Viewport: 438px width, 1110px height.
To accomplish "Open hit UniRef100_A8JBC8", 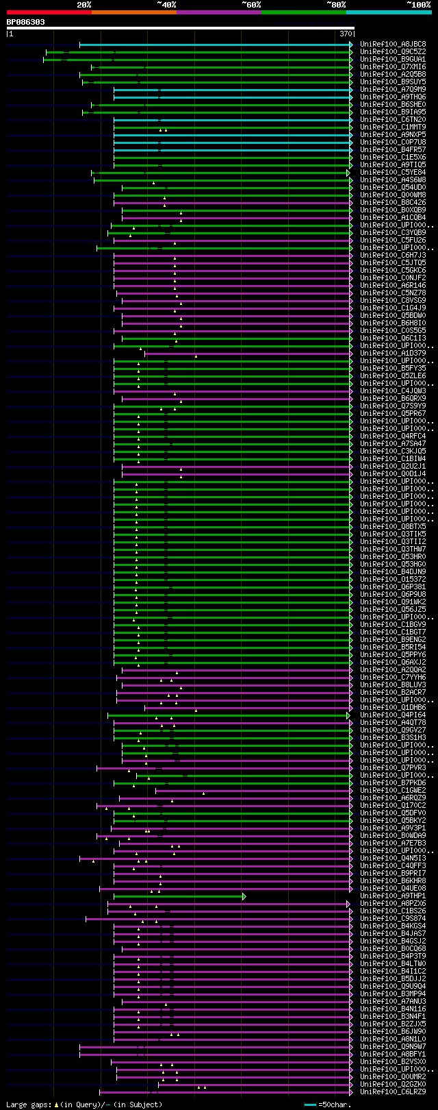I will pyautogui.click(x=393, y=45).
